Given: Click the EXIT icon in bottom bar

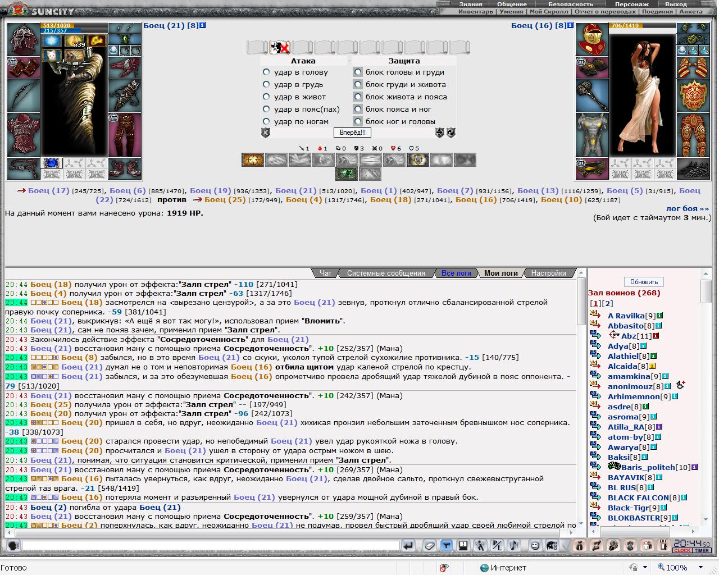Looking at the screenshot, I should coord(664,545).
